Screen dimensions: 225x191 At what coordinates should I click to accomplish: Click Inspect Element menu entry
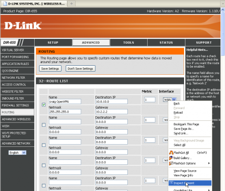190,183
